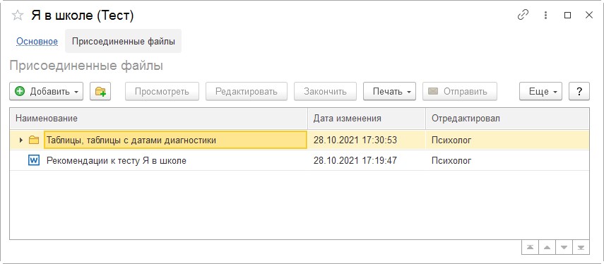Select the Рекомендации к тесту Я в школе row
The height and width of the screenshot is (264, 604).
[300, 160]
